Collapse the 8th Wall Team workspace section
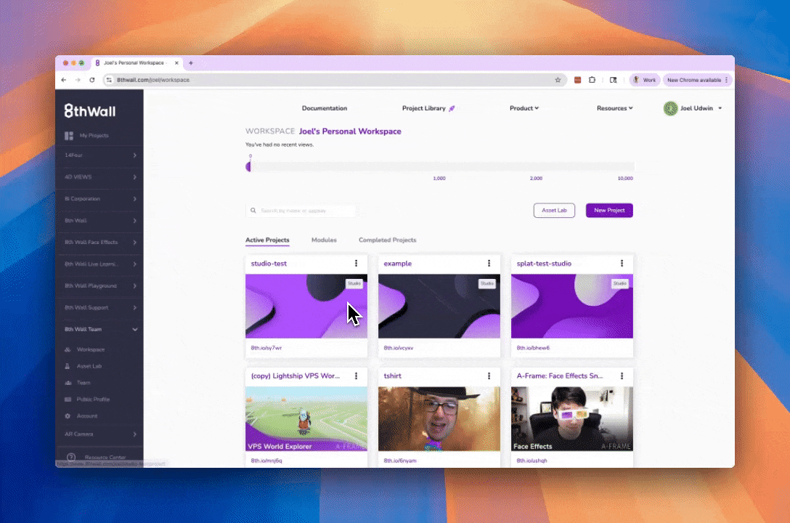790x523 pixels. 135,330
